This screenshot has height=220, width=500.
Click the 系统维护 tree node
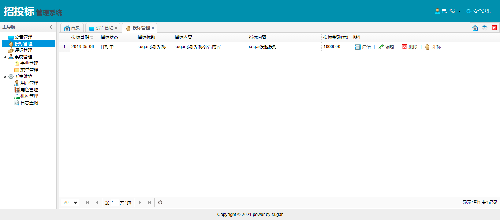pyautogui.click(x=23, y=77)
